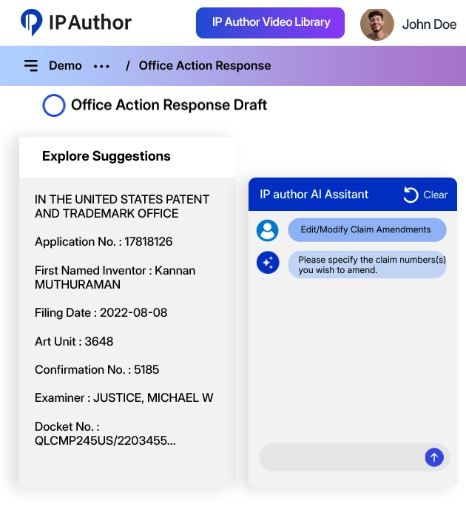Click the truncated Docket No. value
The image size is (466, 518).
(105, 440)
